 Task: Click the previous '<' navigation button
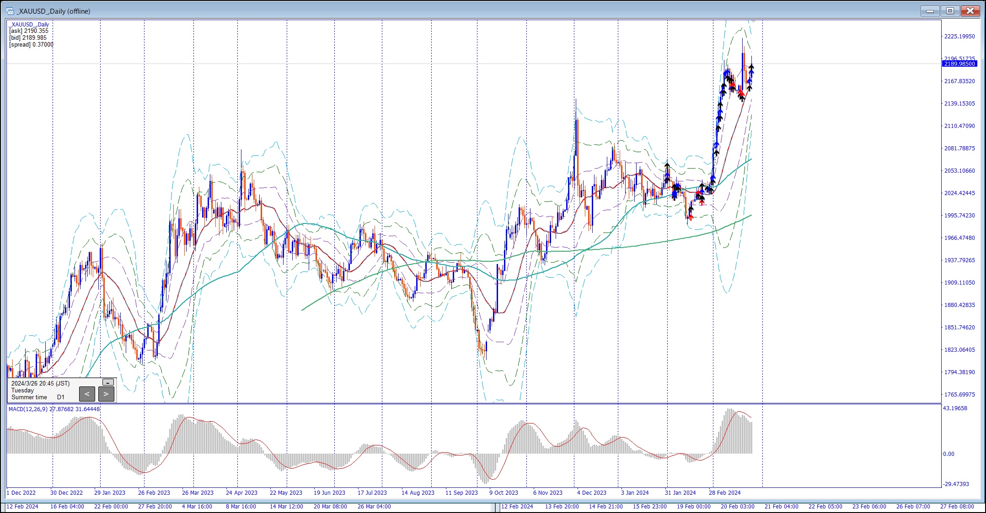[87, 394]
